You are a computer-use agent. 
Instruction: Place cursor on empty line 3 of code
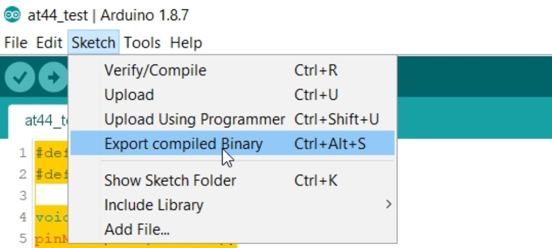pos(51,196)
